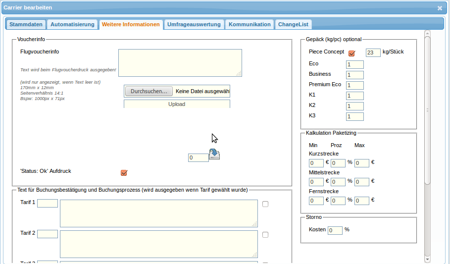Image resolution: width=450 pixels, height=264 pixels.
Task: Select the Umfrageauswertung tab
Action: pyautogui.click(x=194, y=24)
